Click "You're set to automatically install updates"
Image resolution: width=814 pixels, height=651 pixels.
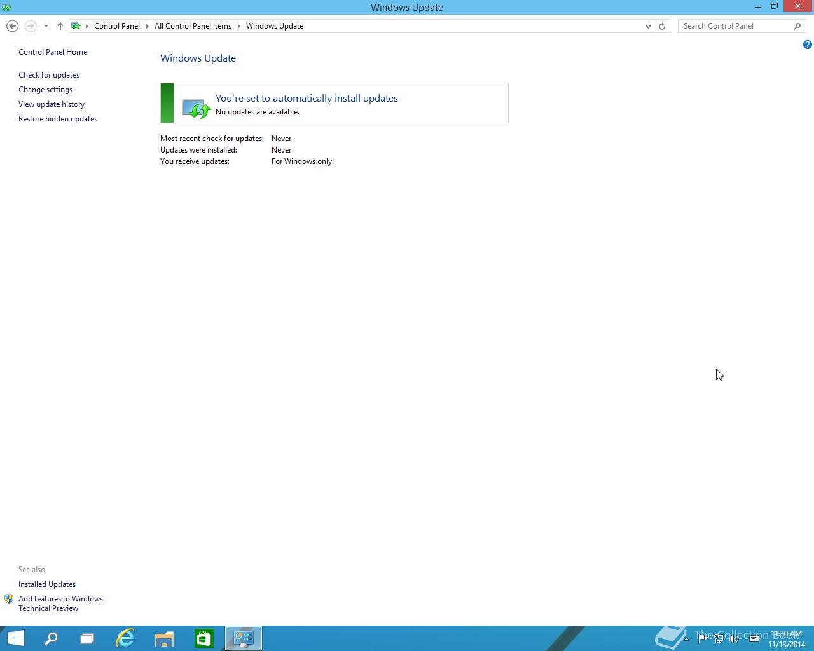coord(307,99)
